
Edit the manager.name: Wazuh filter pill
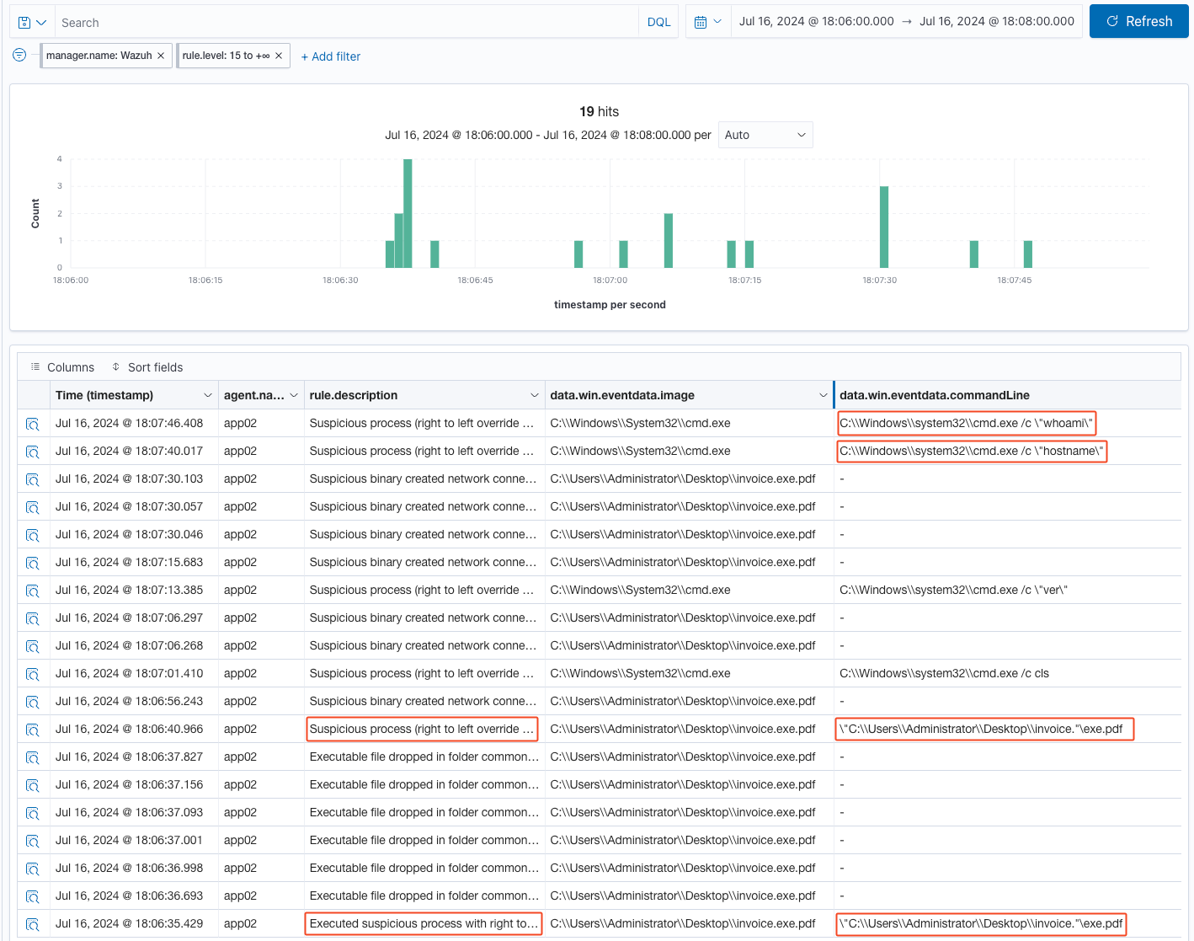pyautogui.click(x=99, y=56)
